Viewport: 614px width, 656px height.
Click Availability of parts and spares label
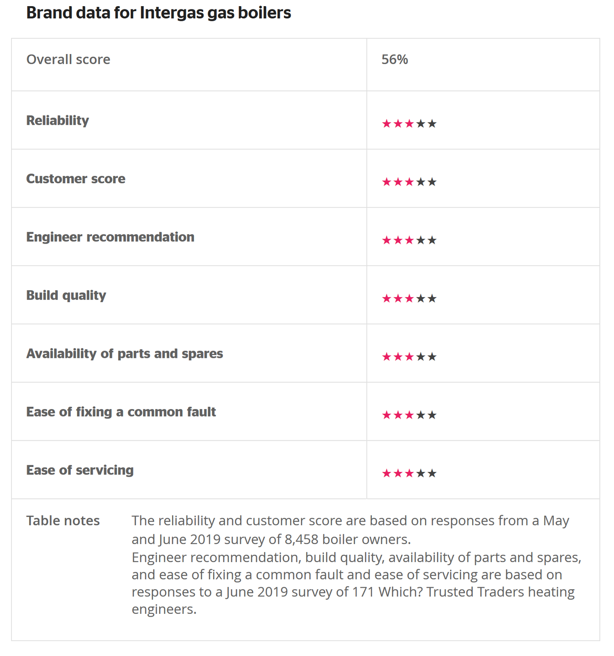(x=124, y=353)
